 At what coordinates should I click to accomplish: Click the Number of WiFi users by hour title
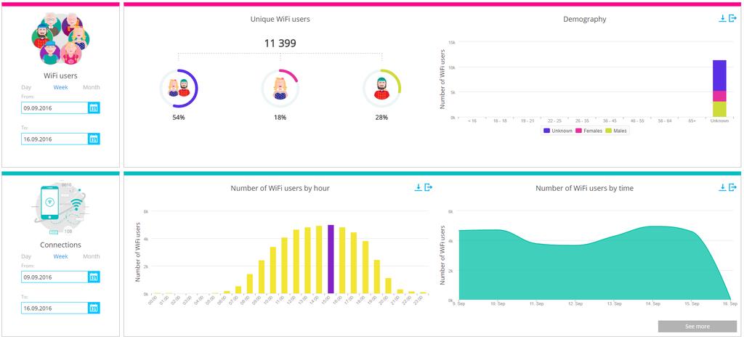(280, 188)
